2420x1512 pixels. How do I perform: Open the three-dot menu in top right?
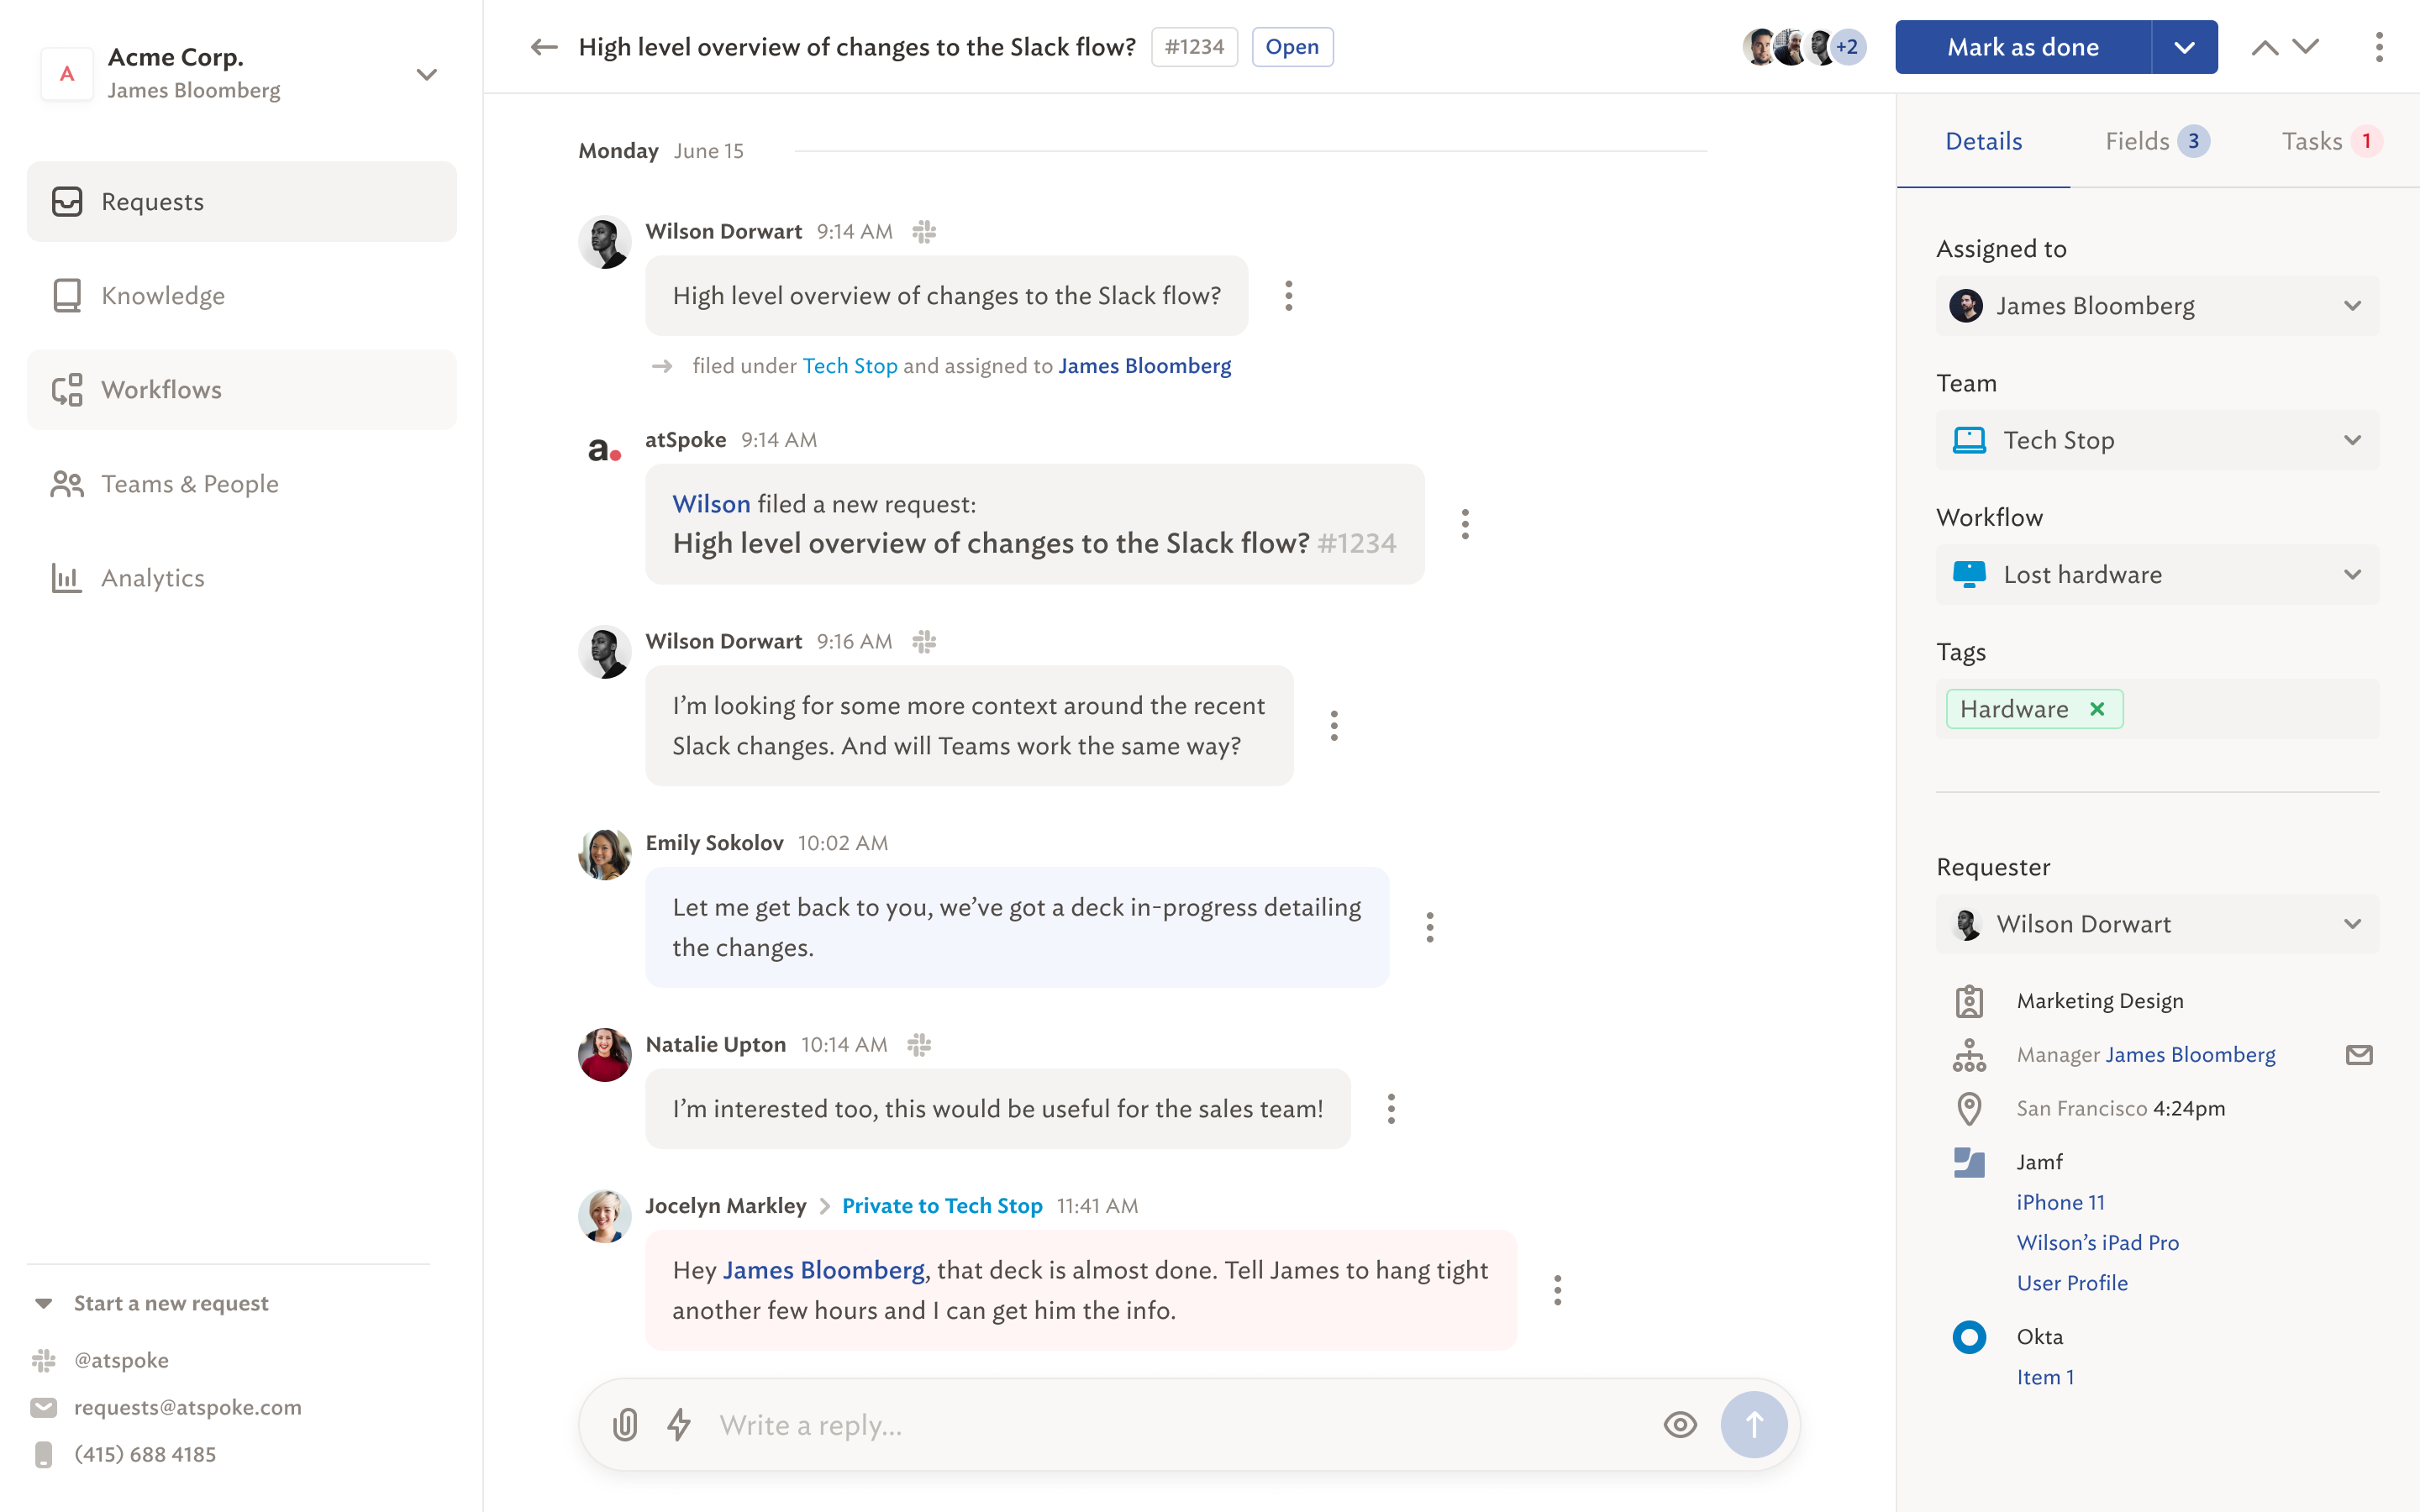(x=2378, y=47)
